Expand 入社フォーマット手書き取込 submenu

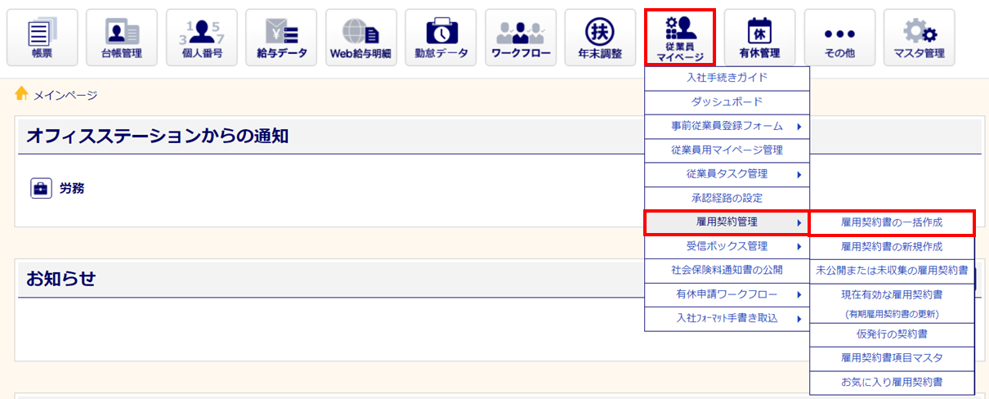(x=727, y=318)
